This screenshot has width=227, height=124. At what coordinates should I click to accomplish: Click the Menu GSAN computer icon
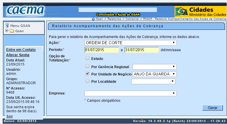[x=7, y=25]
